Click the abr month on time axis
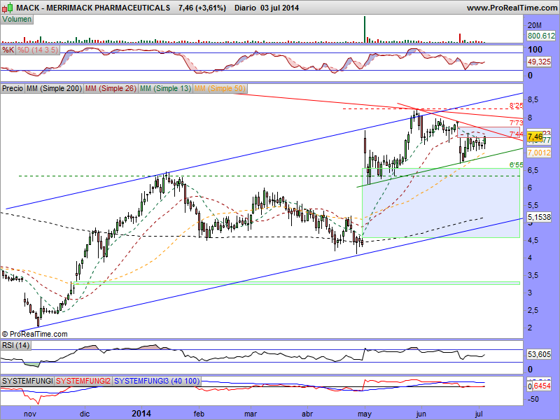 click(x=307, y=414)
